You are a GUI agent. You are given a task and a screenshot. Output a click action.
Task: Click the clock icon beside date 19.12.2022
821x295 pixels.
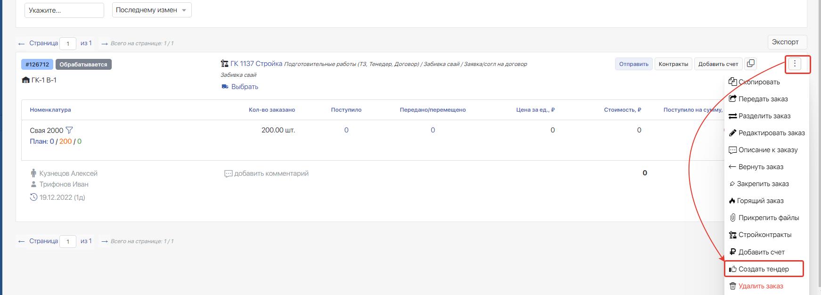click(x=33, y=197)
